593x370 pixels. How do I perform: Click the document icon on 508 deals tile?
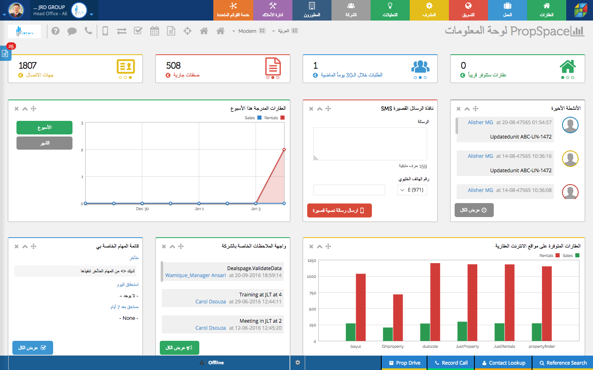(x=273, y=66)
